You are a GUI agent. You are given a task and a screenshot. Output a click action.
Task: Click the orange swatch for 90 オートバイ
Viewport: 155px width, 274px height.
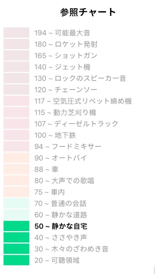click(16, 158)
